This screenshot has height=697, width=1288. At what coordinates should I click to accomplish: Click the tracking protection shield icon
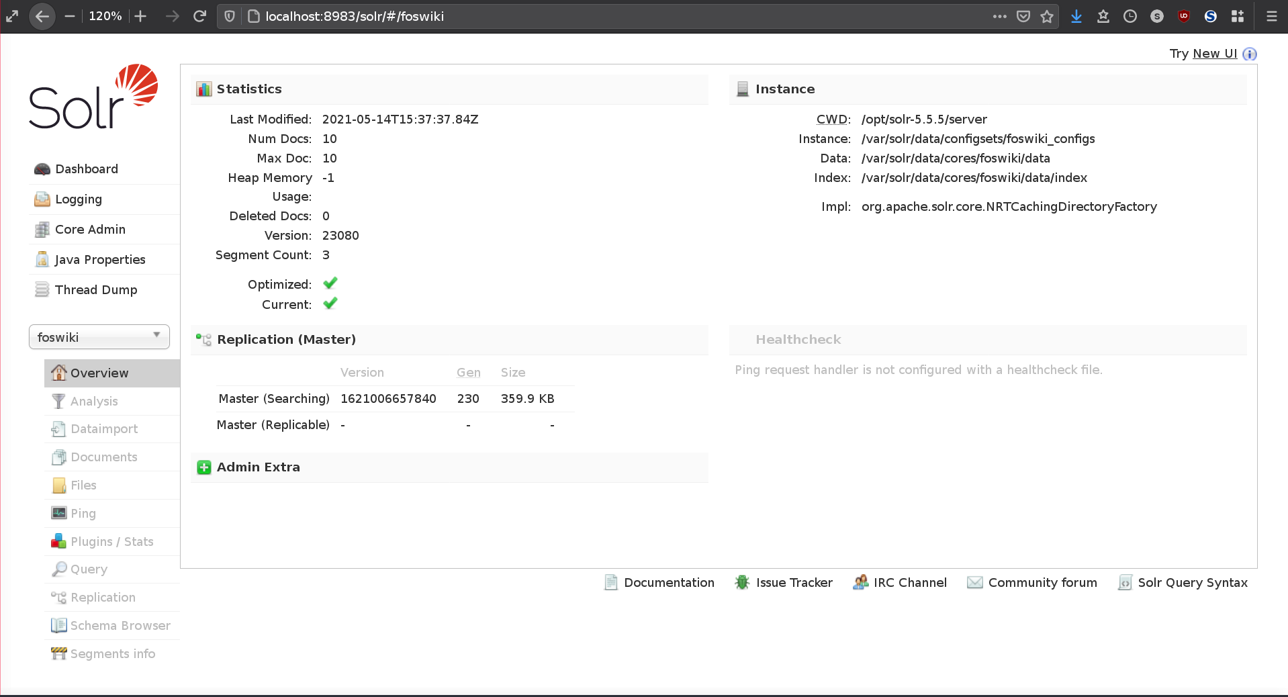click(x=230, y=16)
